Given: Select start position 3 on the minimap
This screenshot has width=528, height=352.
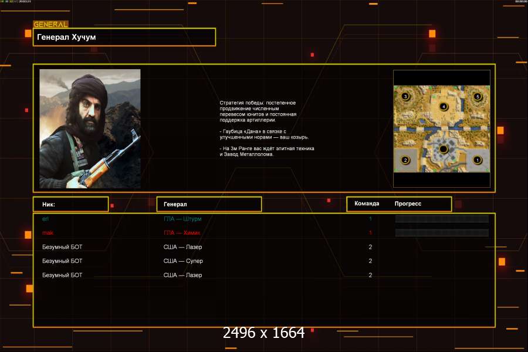Looking at the screenshot, I should coord(405,96).
